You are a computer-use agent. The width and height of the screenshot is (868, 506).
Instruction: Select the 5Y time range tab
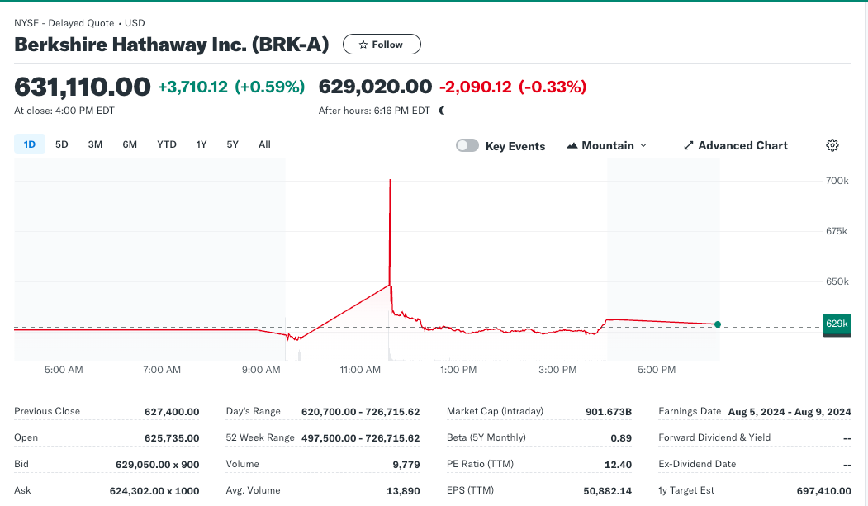point(233,144)
